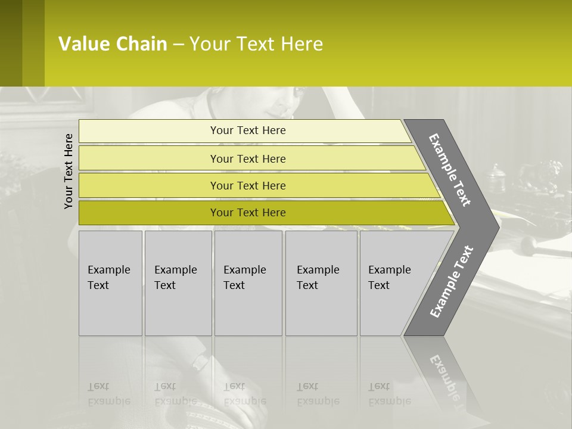Click the wristwatch in the background photo

coord(201,360)
